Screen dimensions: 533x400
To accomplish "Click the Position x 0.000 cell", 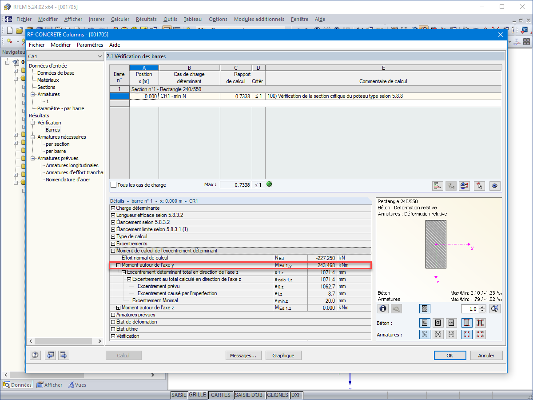I will click(x=144, y=96).
